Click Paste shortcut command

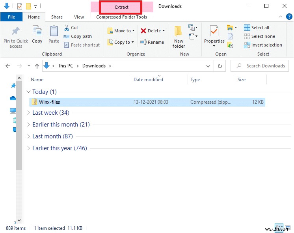[x=82, y=45]
